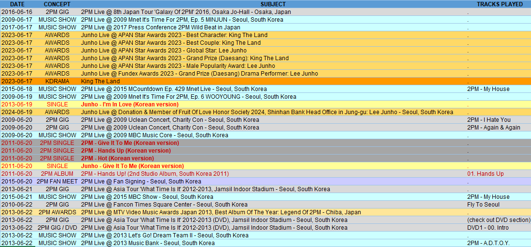Click the 2017 Press Conference Wild Beat cell

(273, 27)
